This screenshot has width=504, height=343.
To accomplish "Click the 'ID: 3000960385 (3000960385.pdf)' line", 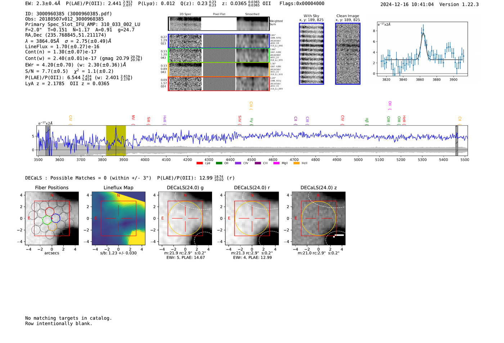I will tap(68, 14).
